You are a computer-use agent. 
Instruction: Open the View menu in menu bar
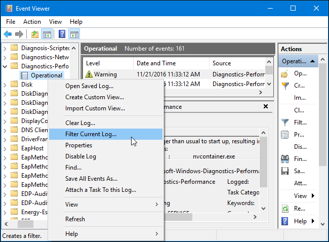55,22
